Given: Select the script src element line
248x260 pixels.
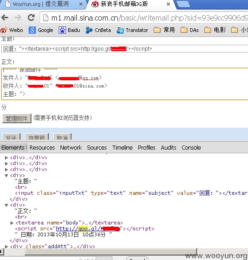Looking at the screenshot, I should (85, 229).
